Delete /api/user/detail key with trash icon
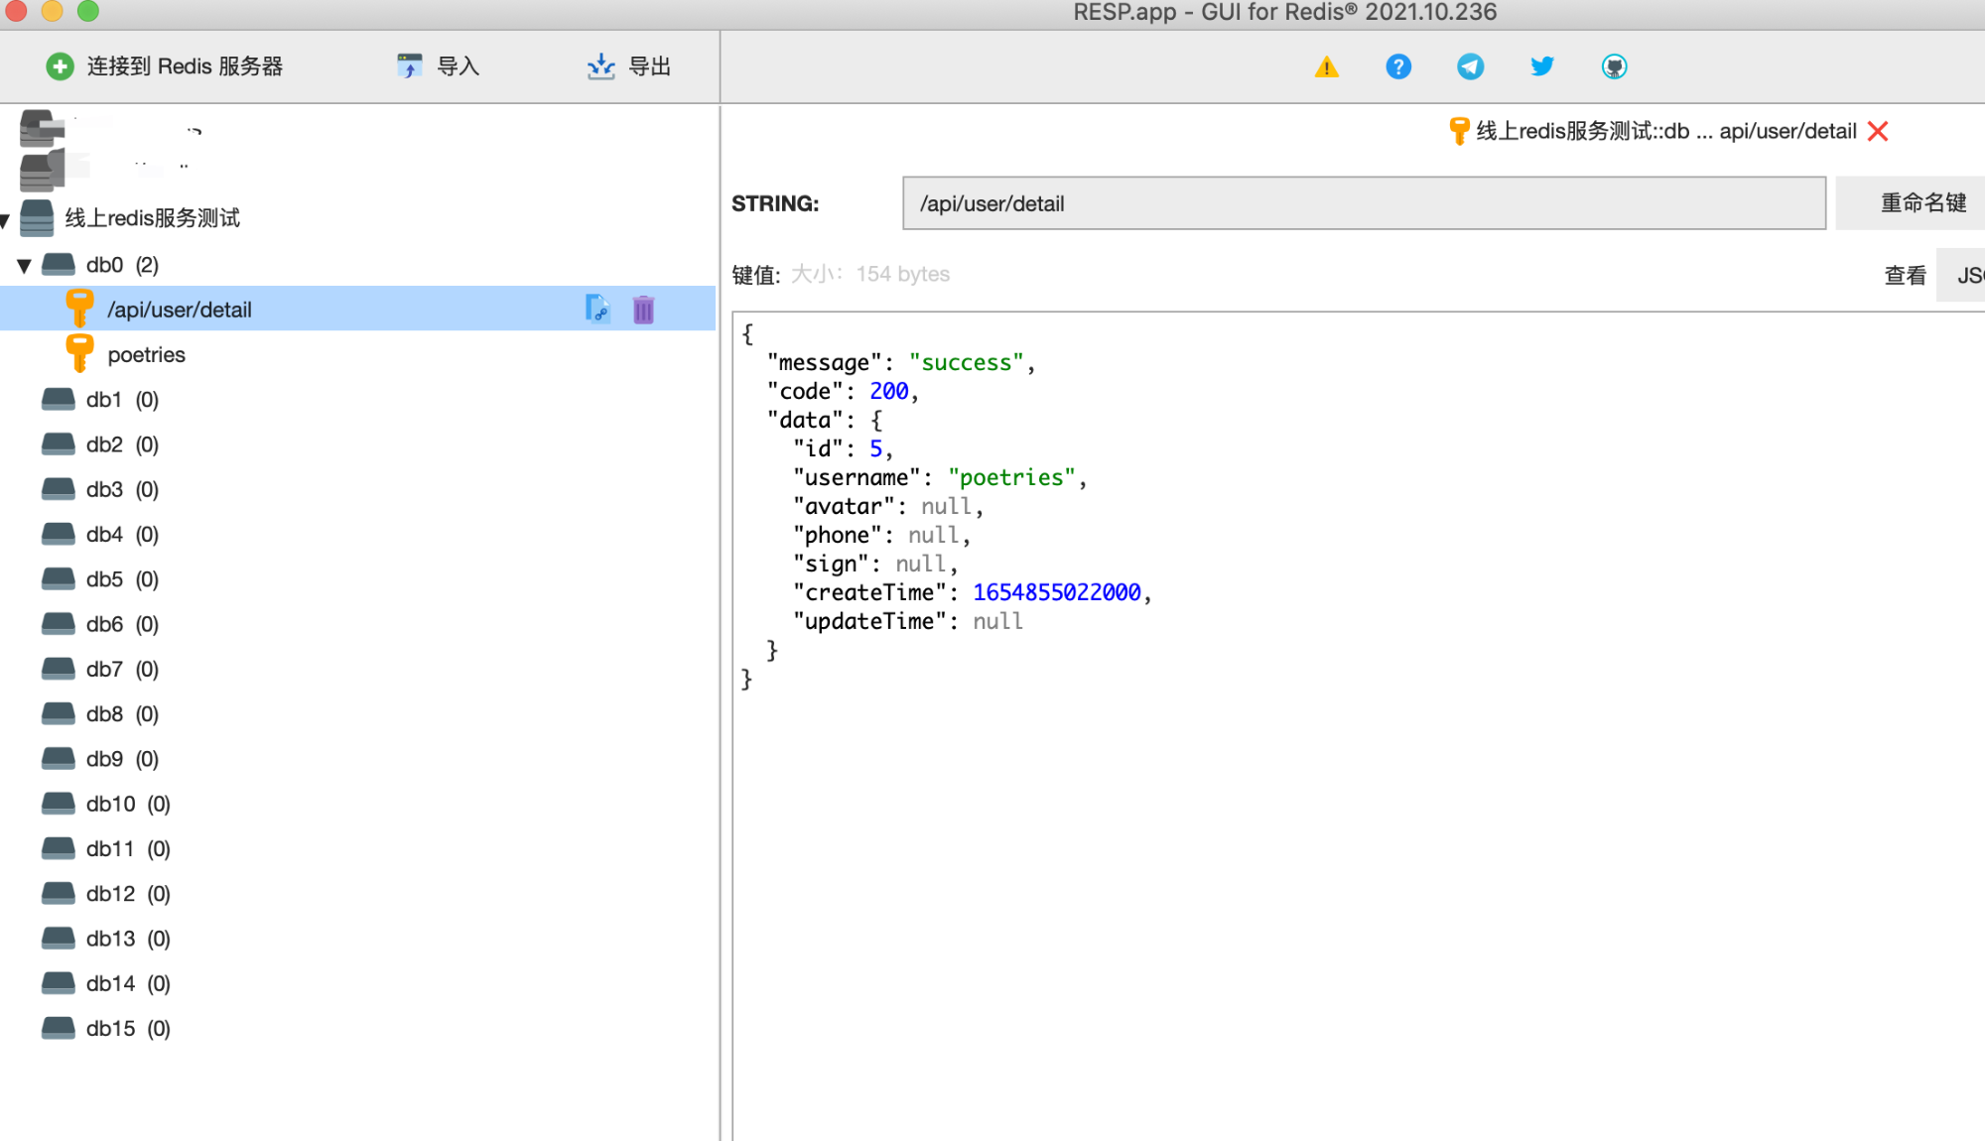This screenshot has height=1141, width=1985. coord(643,310)
